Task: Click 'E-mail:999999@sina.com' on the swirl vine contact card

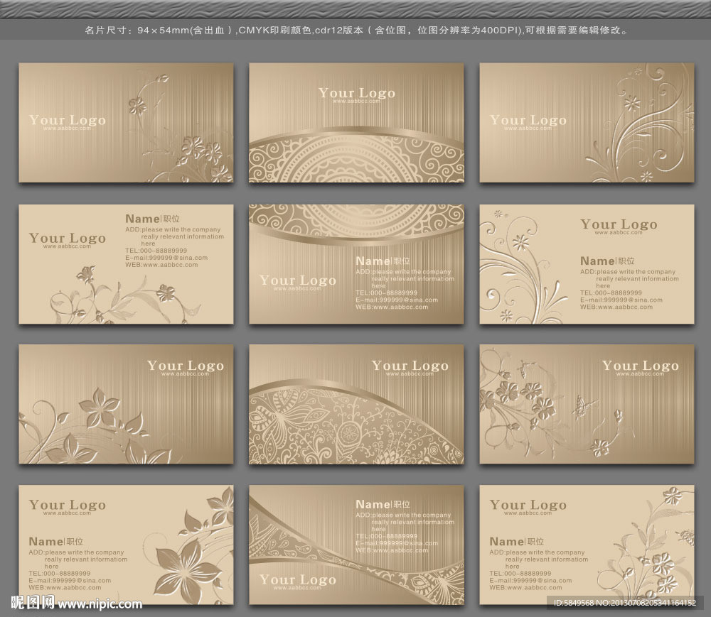Action: pos(621,300)
